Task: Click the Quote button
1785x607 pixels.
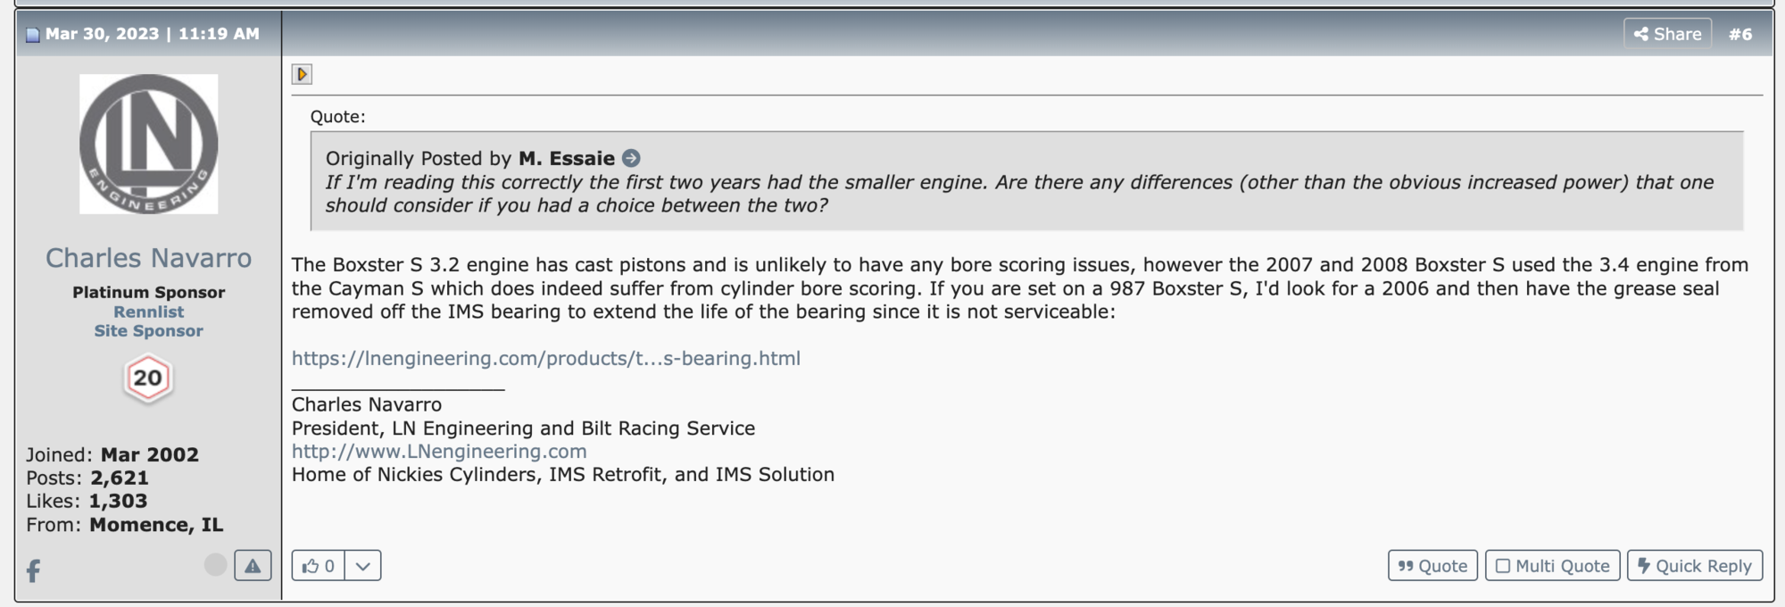Action: [x=1432, y=566]
